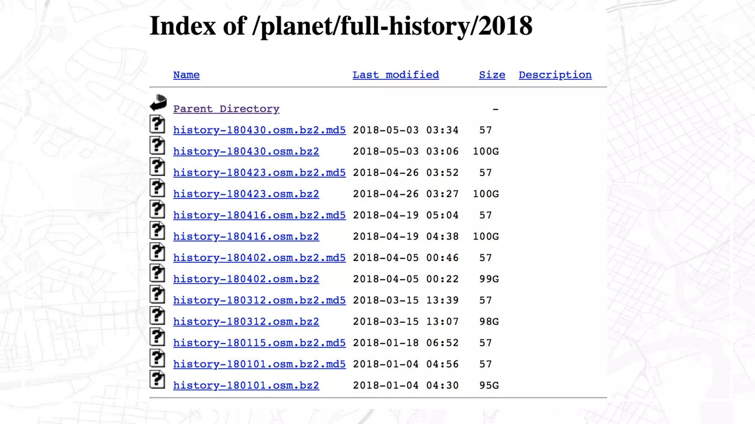The height and width of the screenshot is (424, 755).
Task: Open history-180101.osm.bz2.md5 checksum link
Action: click(259, 364)
